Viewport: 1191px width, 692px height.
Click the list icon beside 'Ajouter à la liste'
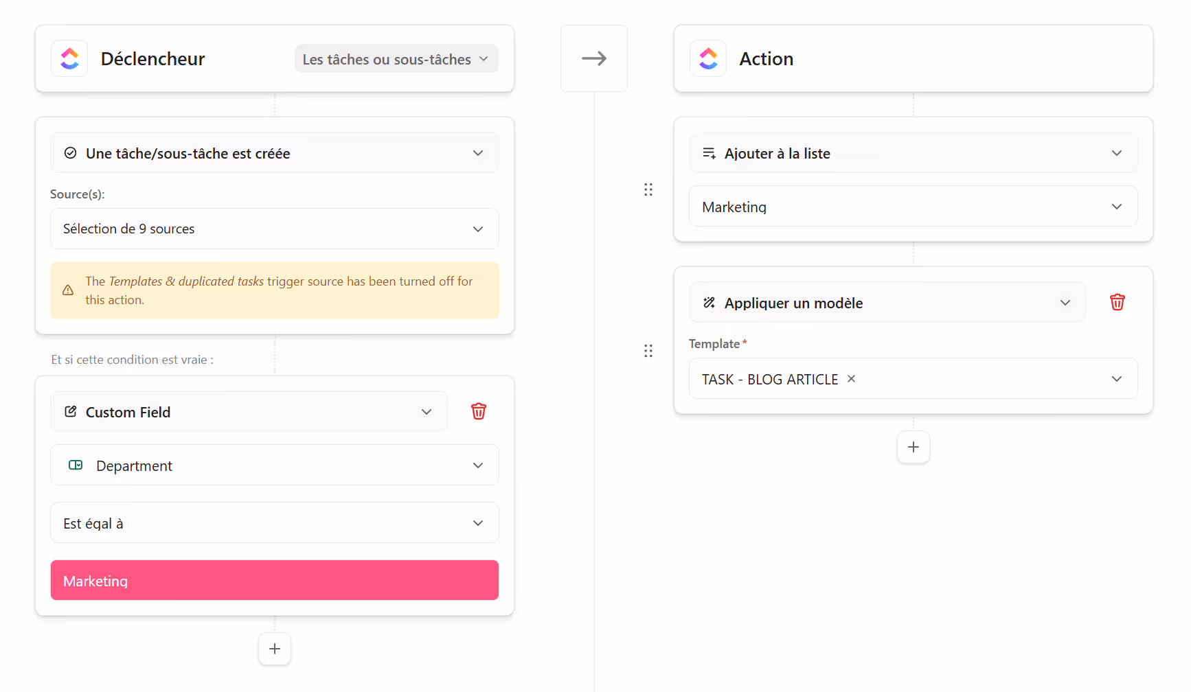(x=708, y=152)
